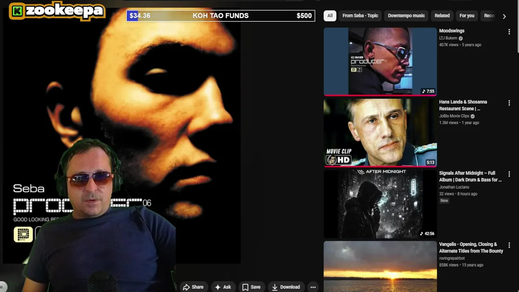
Task: Select the Related filter chip
Action: point(442,15)
